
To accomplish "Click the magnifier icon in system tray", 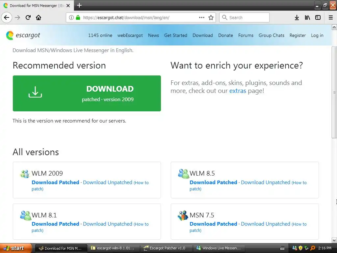I will (x=313, y=248).
